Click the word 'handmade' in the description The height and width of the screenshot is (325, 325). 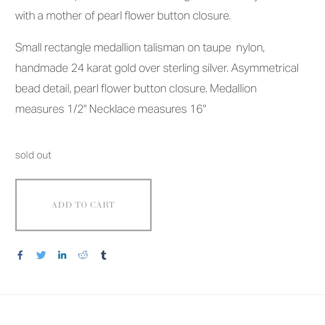[42, 68]
